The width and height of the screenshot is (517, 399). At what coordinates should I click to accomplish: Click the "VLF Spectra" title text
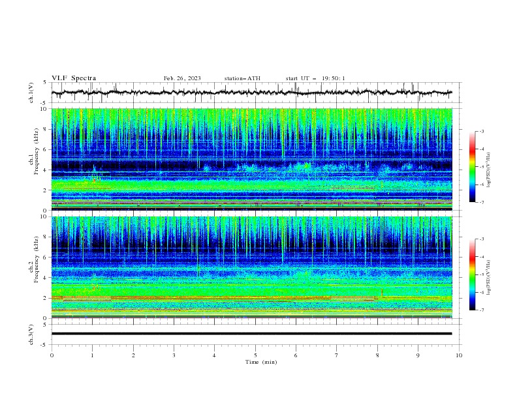[74, 78]
